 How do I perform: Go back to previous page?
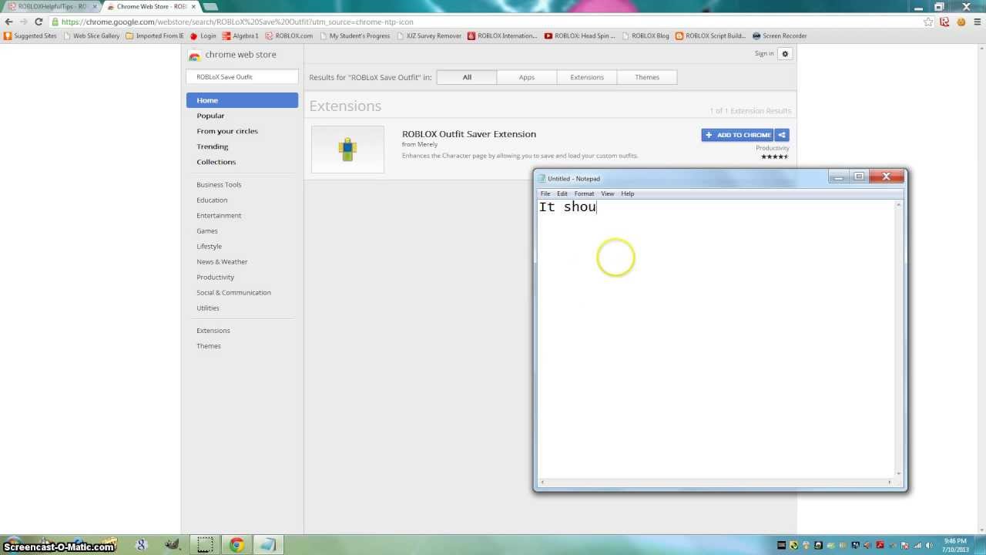click(x=8, y=22)
